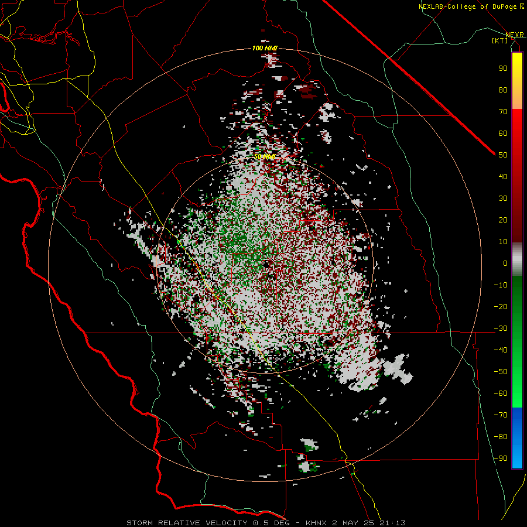Click the -10 value on the velocity scale
Viewport: 527px width, 527px height.
[x=501, y=285]
